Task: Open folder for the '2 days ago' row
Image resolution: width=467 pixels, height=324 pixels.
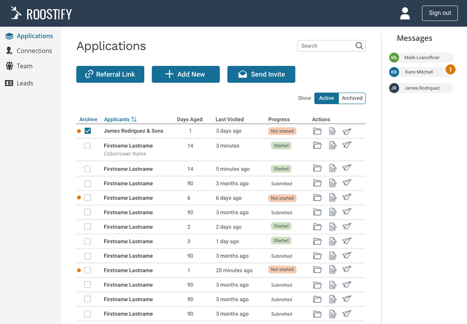Action: 318,226
